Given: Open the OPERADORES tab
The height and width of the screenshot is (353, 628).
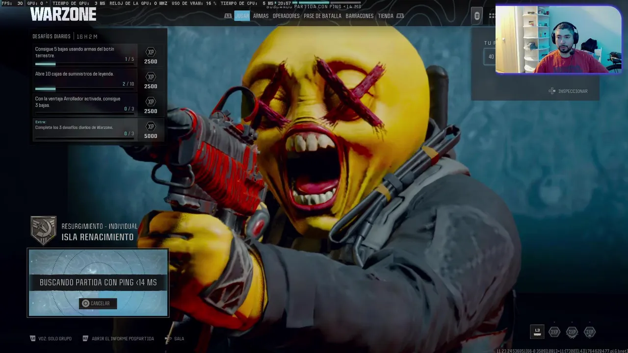Looking at the screenshot, I should pyautogui.click(x=286, y=16).
